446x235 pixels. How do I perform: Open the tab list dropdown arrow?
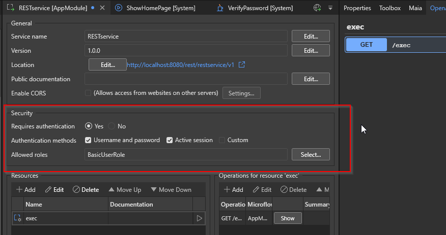point(330,8)
